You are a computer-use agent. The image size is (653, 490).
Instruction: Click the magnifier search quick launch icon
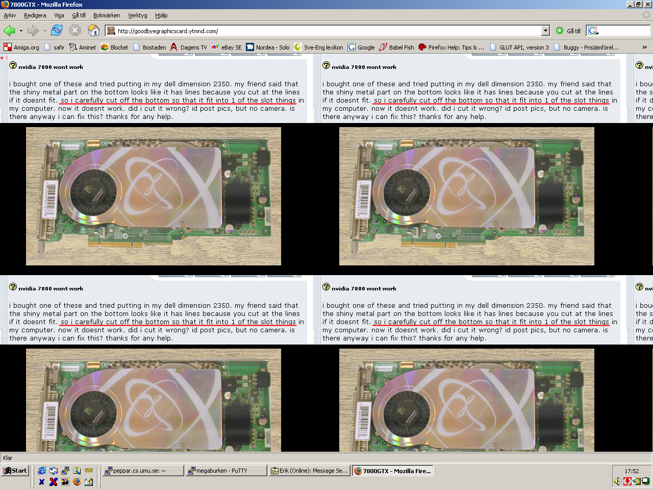[77, 471]
